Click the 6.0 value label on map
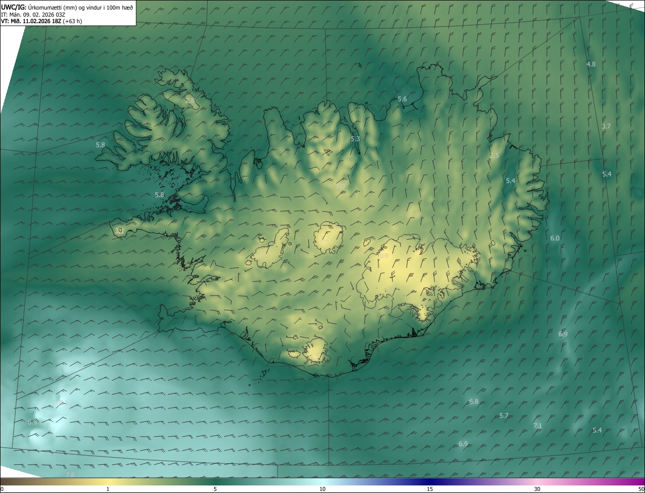645x493 pixels. pos(555,238)
